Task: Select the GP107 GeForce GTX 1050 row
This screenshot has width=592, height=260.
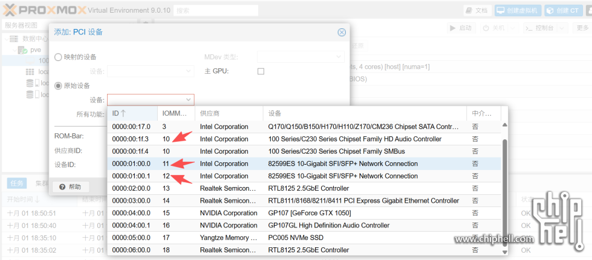Action: [x=302, y=213]
